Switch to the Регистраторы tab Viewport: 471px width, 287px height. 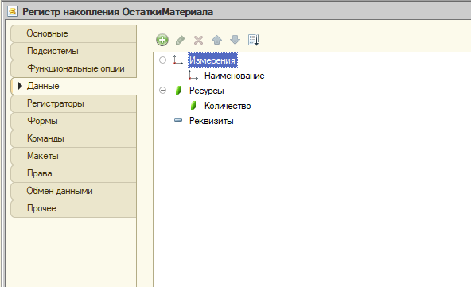click(x=73, y=103)
